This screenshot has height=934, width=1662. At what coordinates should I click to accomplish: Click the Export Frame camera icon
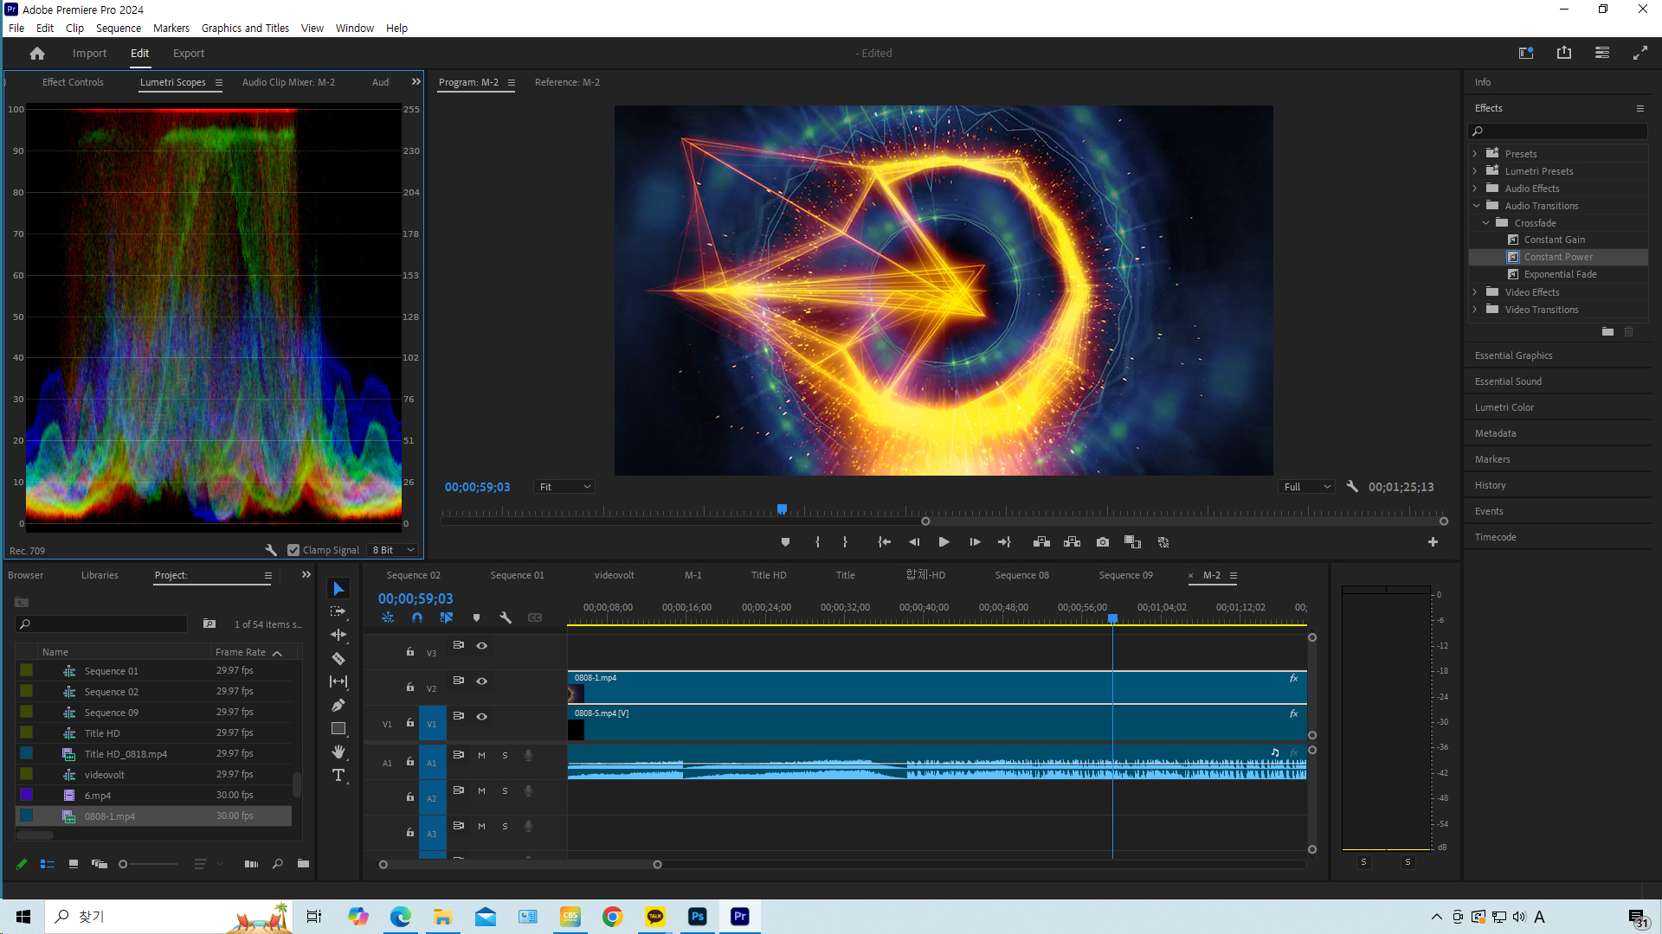[1102, 542]
